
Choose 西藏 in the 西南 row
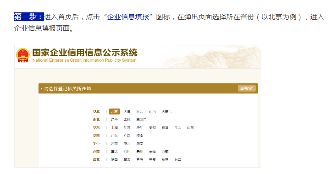165,152
